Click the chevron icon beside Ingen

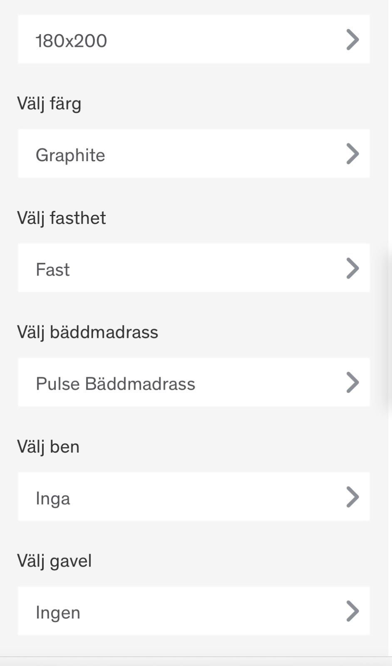point(352,611)
